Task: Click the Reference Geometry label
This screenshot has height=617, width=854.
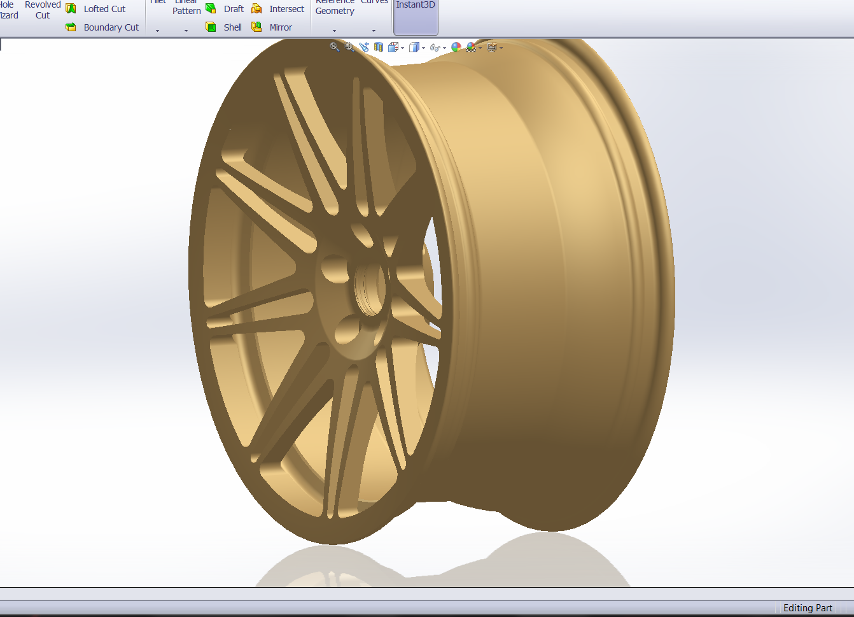Action: tap(335, 7)
